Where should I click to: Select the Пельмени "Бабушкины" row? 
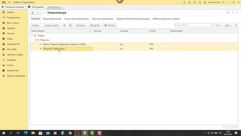[134, 49]
